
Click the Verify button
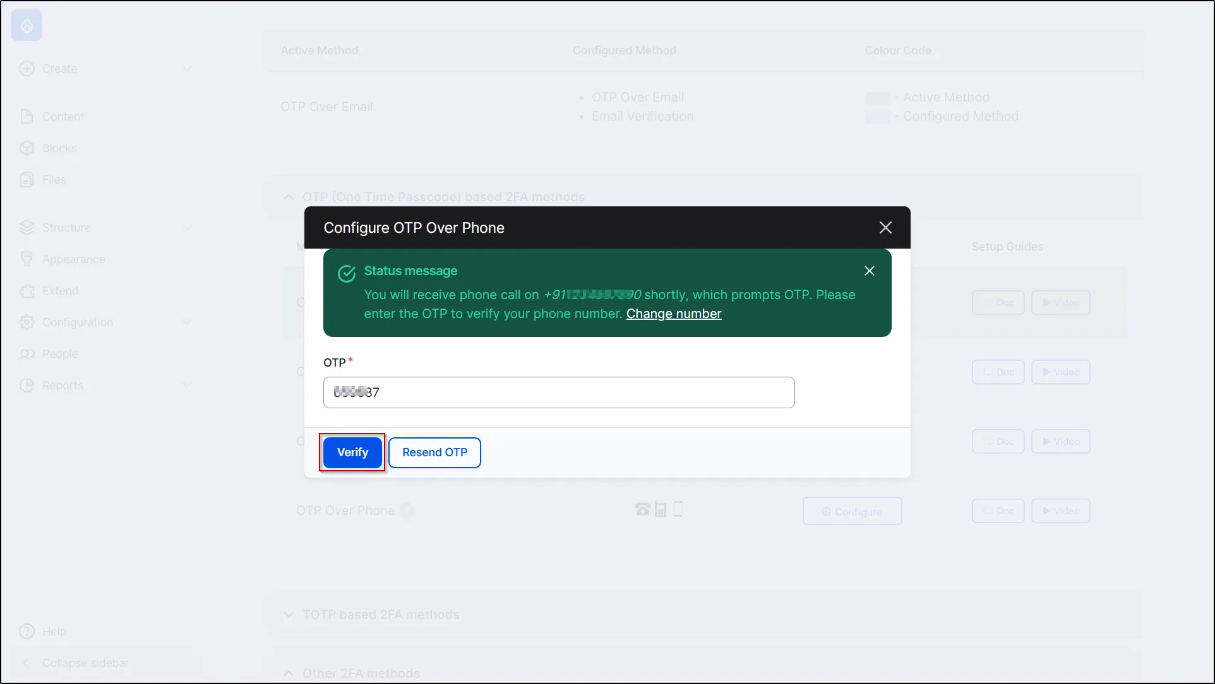coord(352,452)
